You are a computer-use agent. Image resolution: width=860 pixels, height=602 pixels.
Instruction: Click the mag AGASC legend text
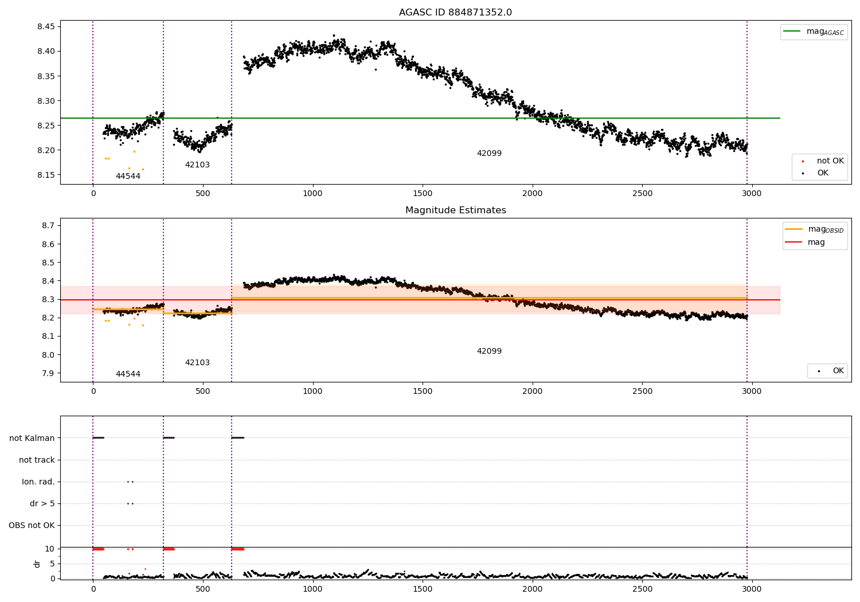tap(825, 32)
